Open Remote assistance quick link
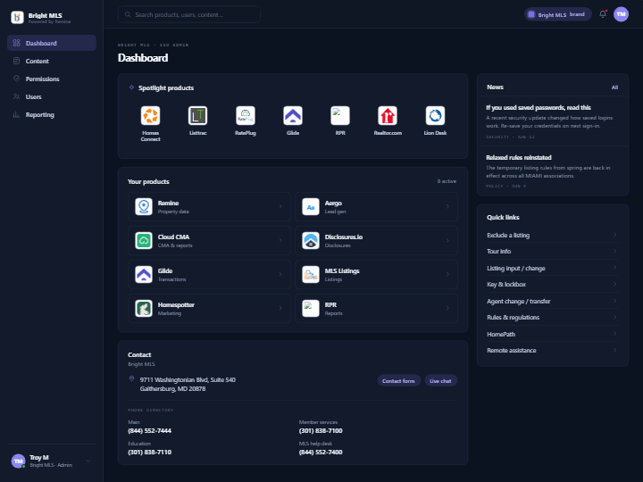643x482 pixels. [x=552, y=351]
